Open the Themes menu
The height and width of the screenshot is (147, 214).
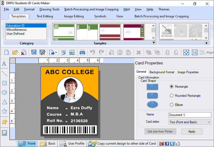(164, 9)
